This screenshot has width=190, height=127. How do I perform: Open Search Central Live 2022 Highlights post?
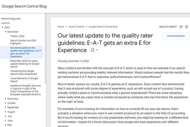click(x=23, y=42)
